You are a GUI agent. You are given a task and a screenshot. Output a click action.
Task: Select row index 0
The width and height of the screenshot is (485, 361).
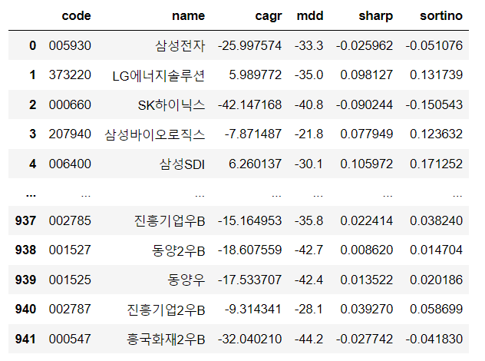point(32,45)
